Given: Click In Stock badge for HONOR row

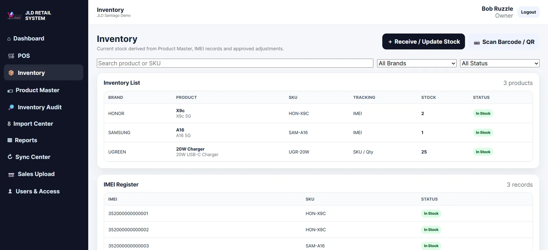Looking at the screenshot, I should point(483,113).
